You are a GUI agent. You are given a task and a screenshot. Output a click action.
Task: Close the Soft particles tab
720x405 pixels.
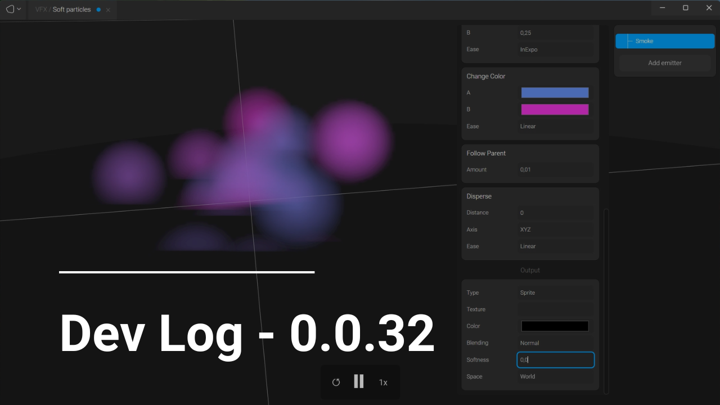tap(108, 10)
